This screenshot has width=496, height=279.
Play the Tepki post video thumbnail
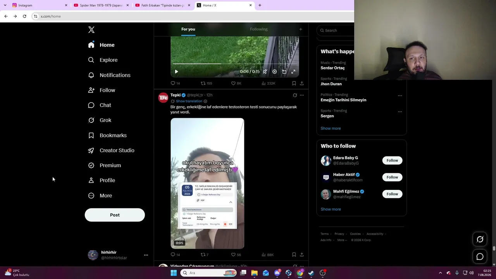click(207, 183)
